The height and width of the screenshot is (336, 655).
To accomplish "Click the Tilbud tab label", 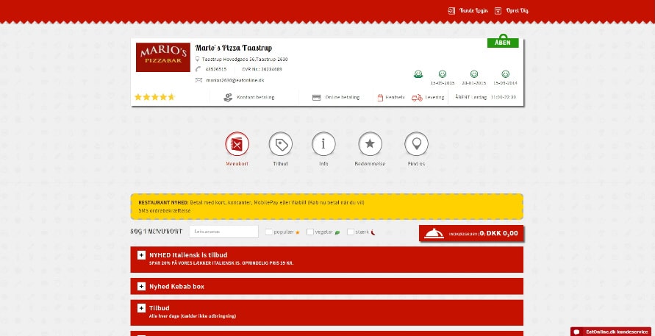I will point(280,163).
